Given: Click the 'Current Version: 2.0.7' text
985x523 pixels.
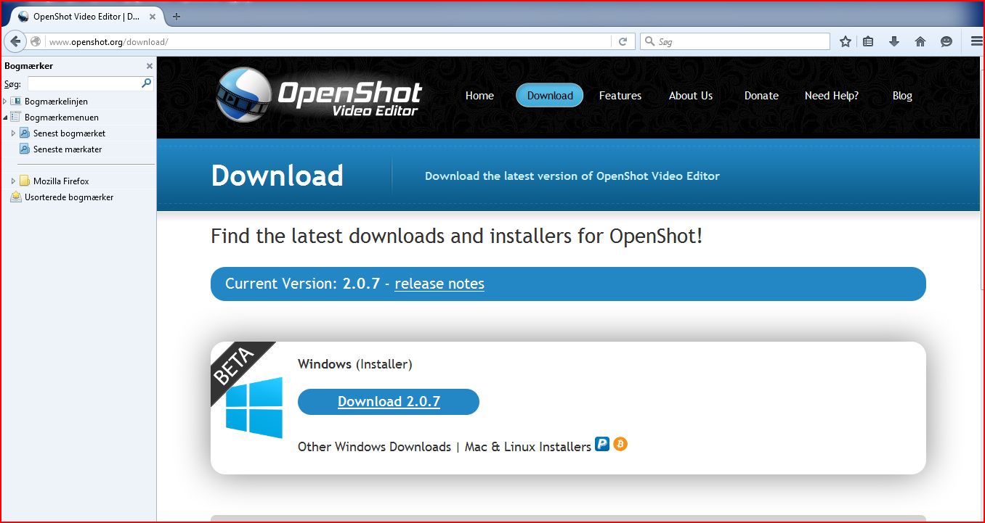Looking at the screenshot, I should (x=302, y=284).
